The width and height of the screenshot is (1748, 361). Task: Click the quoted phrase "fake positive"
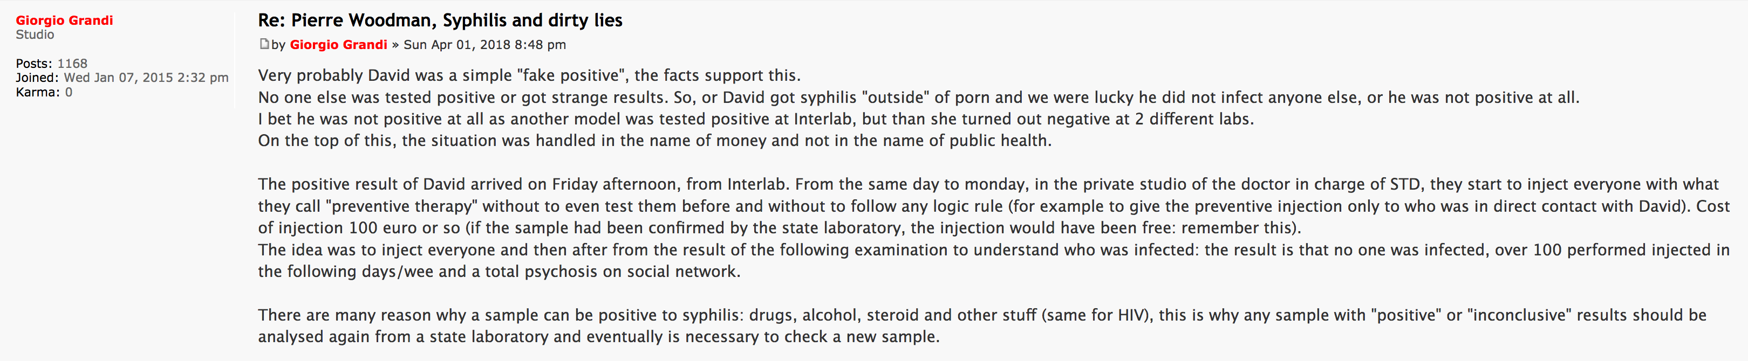pyautogui.click(x=571, y=75)
